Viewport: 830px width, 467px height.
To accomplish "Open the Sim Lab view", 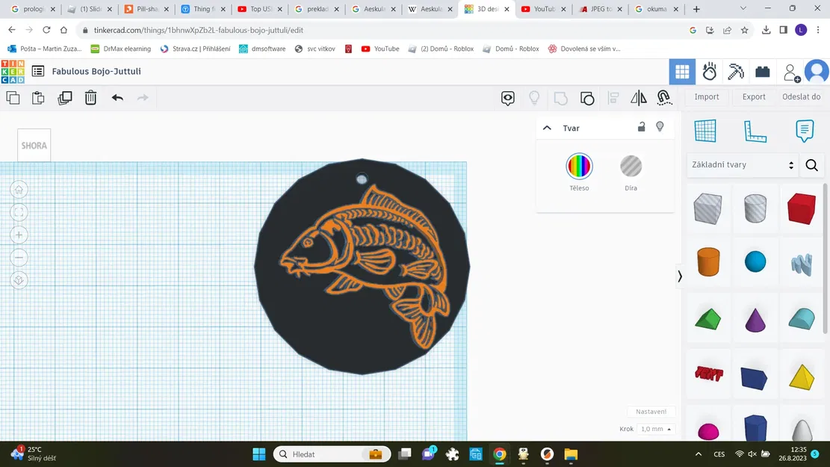I will point(709,72).
